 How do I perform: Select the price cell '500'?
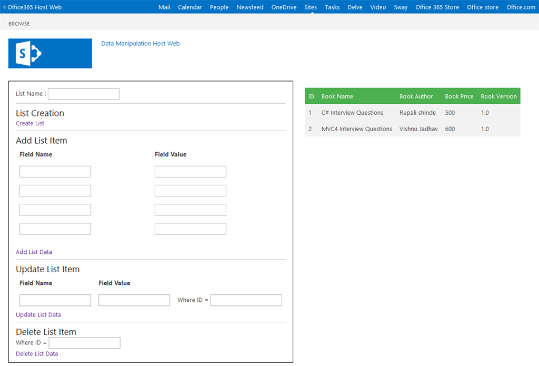click(450, 113)
